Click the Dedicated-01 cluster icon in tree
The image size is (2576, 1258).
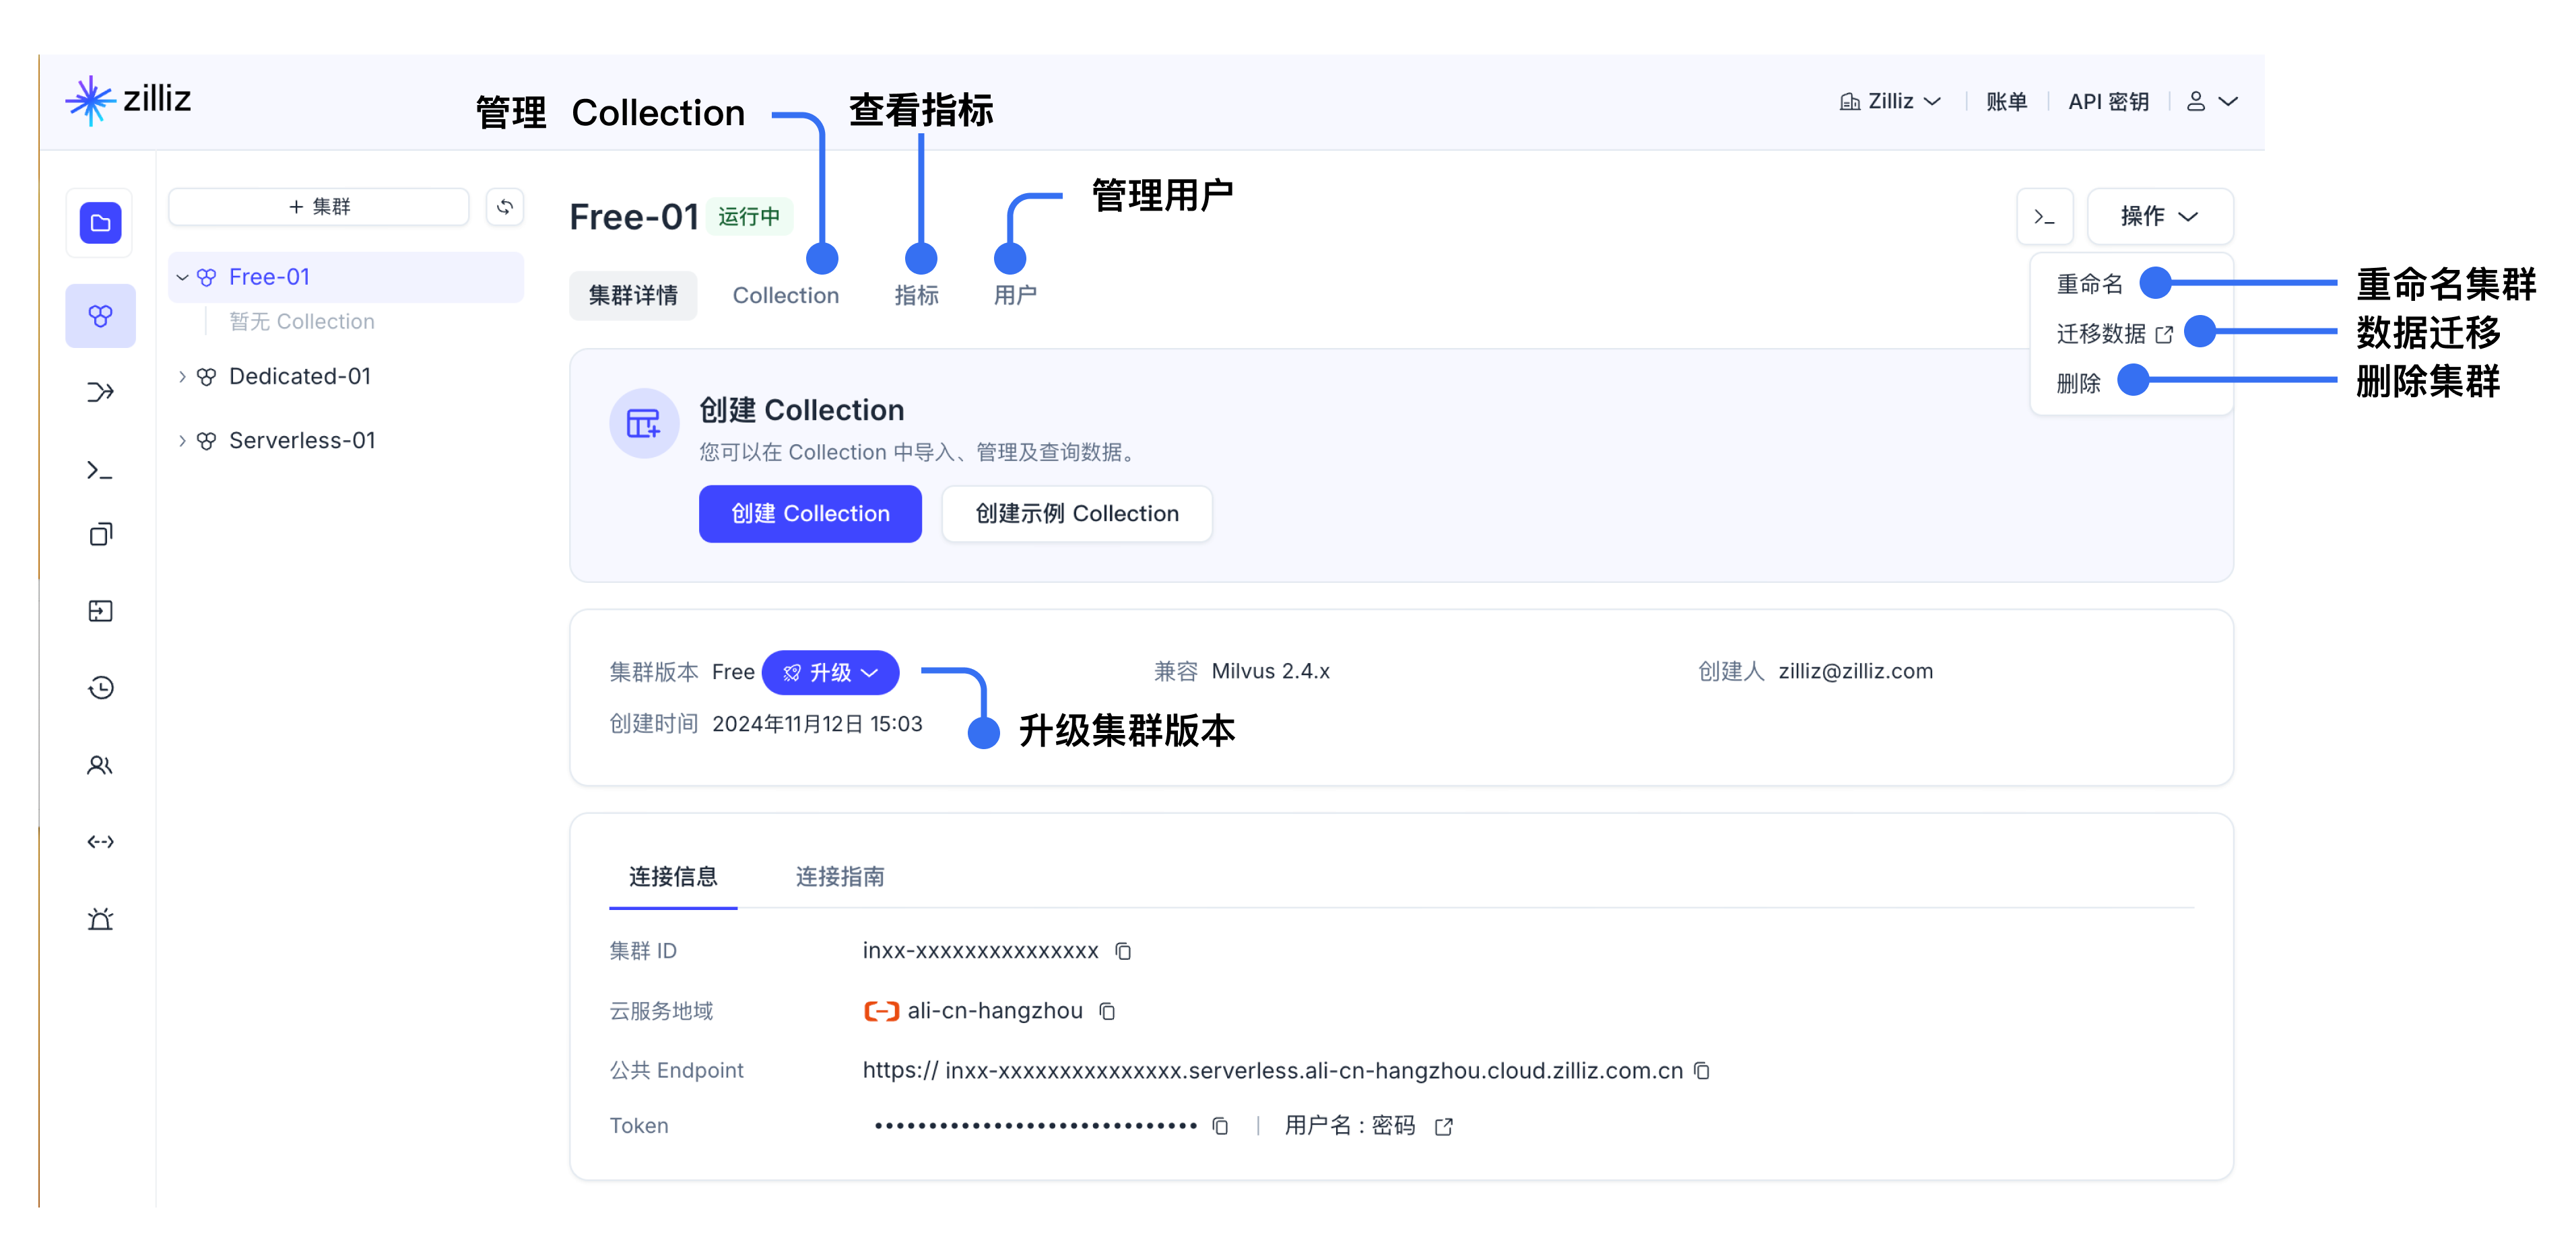(206, 377)
